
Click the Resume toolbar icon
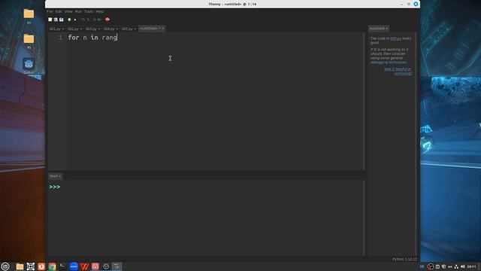pyautogui.click(x=99, y=20)
